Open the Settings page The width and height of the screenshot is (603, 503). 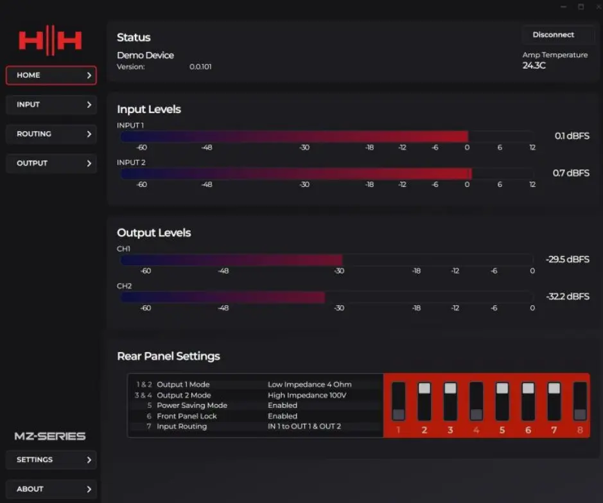point(51,460)
